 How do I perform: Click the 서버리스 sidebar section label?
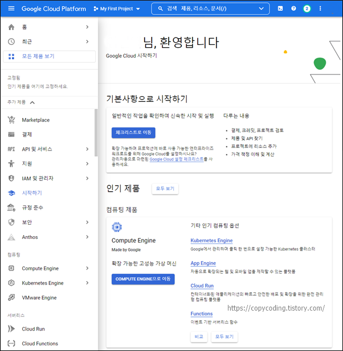(x=16, y=315)
